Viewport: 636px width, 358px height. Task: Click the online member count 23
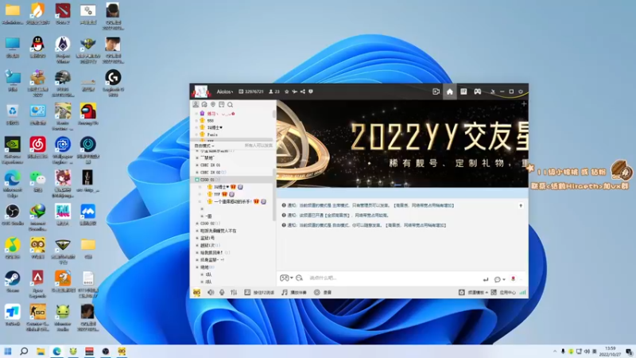pos(274,91)
